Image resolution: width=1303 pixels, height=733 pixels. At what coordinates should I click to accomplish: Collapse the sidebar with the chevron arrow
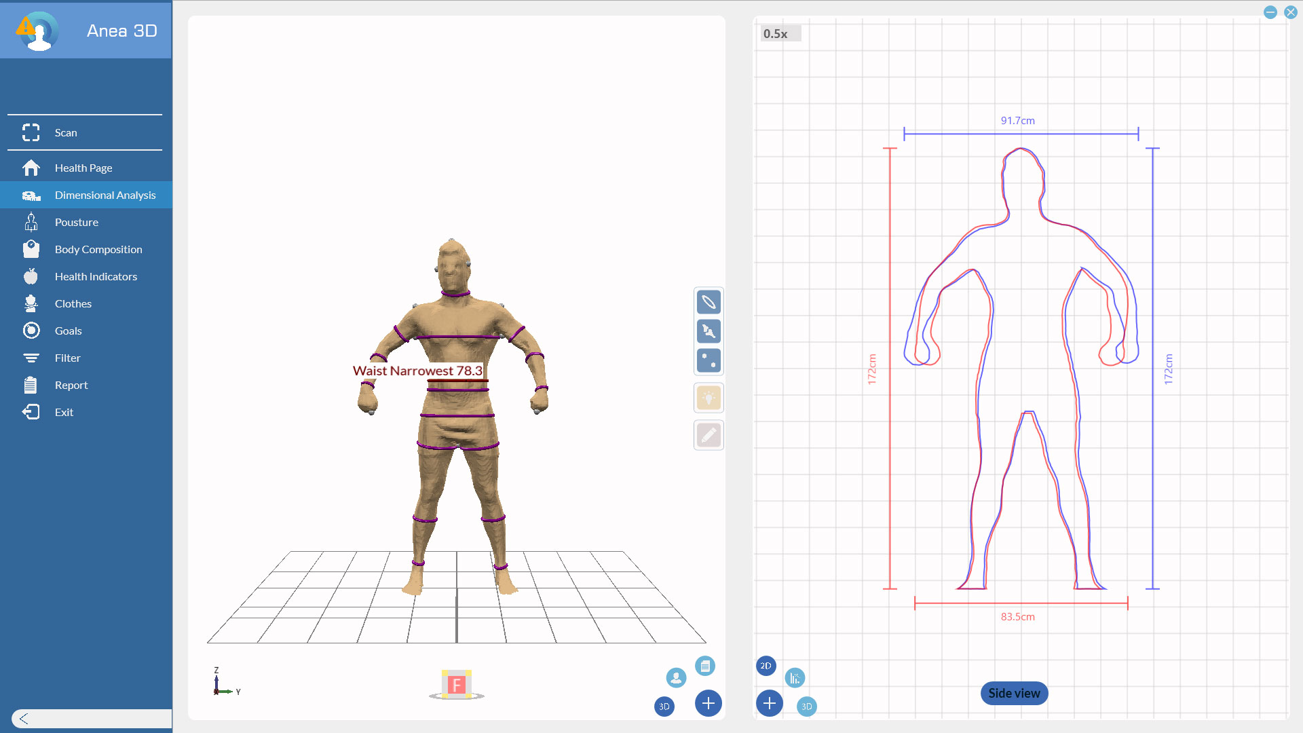[22, 717]
